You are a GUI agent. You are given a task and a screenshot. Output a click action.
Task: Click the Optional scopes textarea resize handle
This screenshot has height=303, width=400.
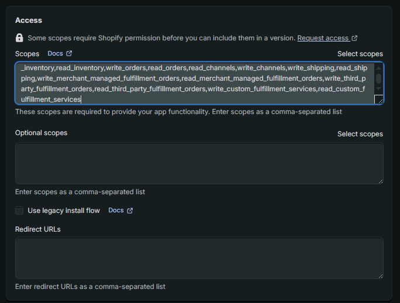(380, 180)
